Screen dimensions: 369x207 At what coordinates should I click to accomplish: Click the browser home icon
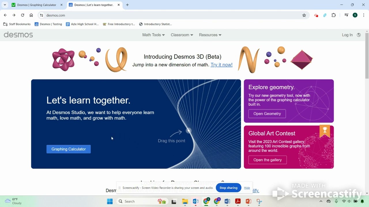(x=31, y=15)
